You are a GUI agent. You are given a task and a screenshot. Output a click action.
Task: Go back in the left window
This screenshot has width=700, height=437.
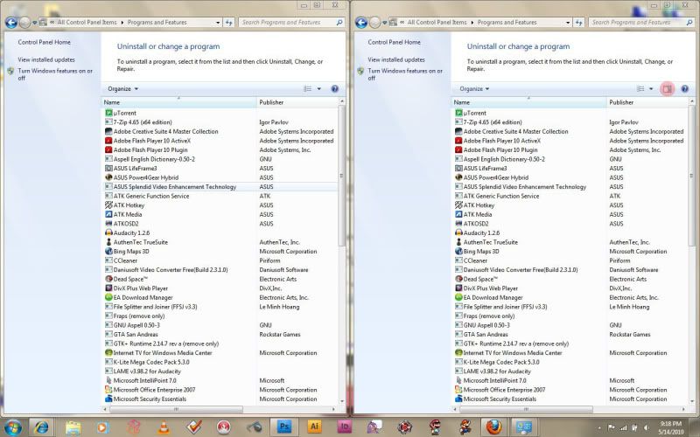(11, 23)
